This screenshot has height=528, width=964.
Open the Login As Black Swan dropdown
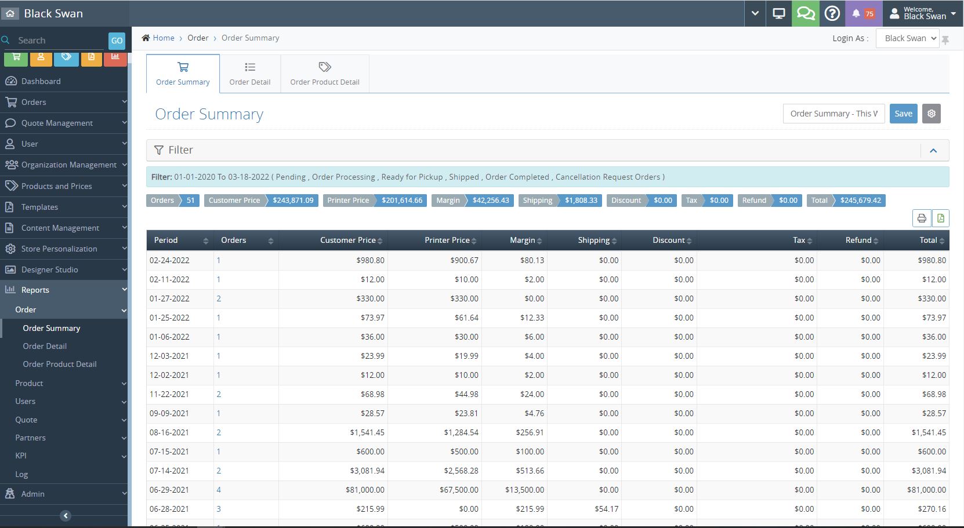[907, 38]
